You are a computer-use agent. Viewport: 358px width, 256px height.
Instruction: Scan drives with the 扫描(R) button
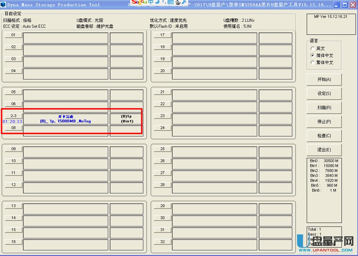tap(324, 107)
